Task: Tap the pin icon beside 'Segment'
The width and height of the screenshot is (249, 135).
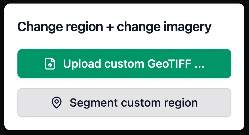Action: [57, 103]
